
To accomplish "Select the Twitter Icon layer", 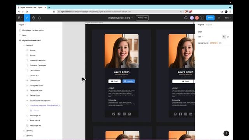I will (x=35, y=96).
